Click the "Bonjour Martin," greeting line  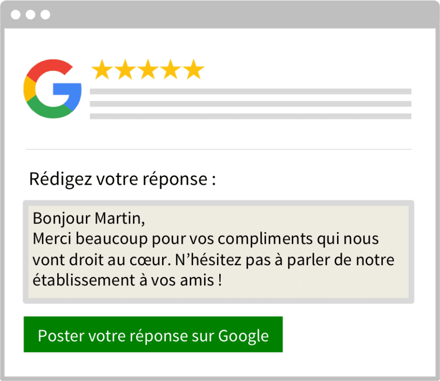(88, 219)
